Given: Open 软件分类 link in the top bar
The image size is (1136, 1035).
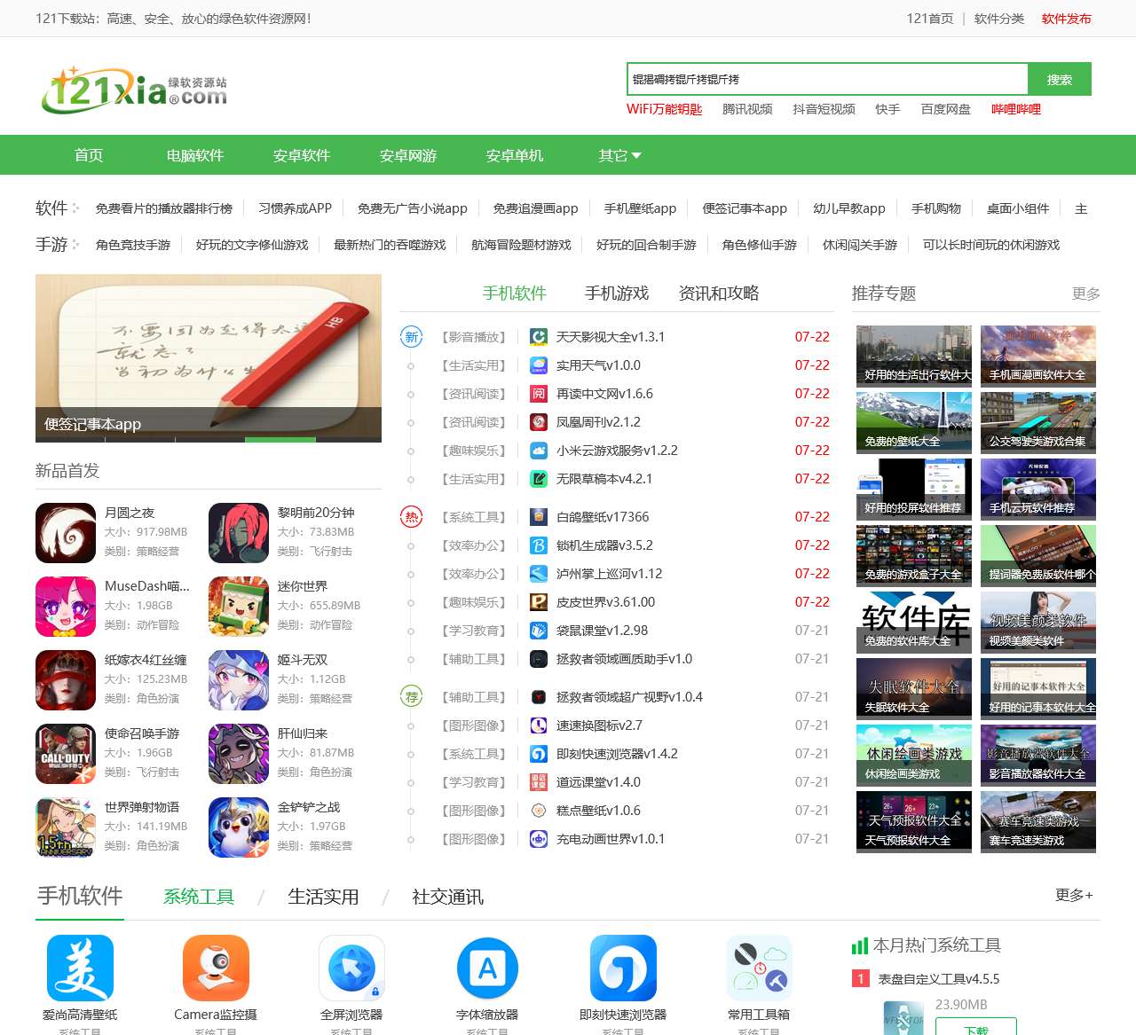Looking at the screenshot, I should click(999, 19).
